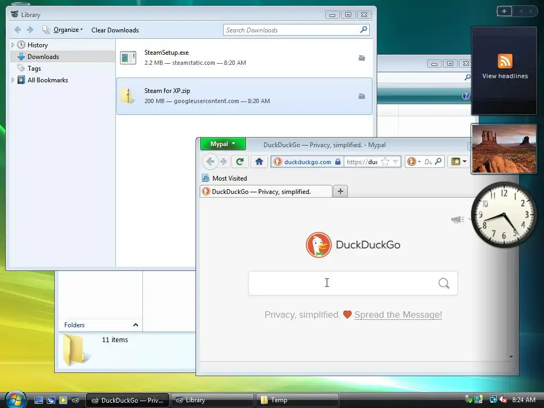Click the DuckDuckGo search magnifier button
The height and width of the screenshot is (408, 544).
coord(444,284)
